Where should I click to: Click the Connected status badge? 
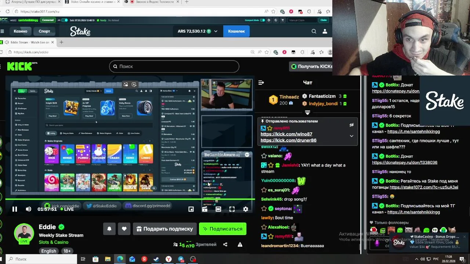pos(48,20)
